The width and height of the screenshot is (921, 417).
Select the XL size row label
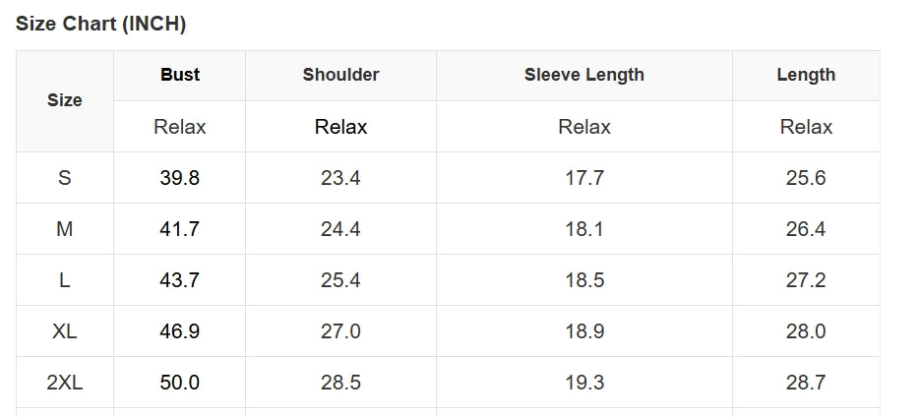(x=65, y=331)
